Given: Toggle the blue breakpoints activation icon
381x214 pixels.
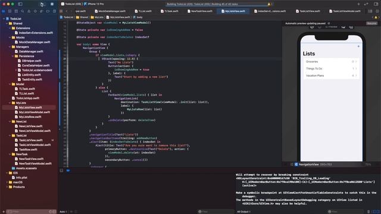Looking at the screenshot, I should [x=68, y=171].
